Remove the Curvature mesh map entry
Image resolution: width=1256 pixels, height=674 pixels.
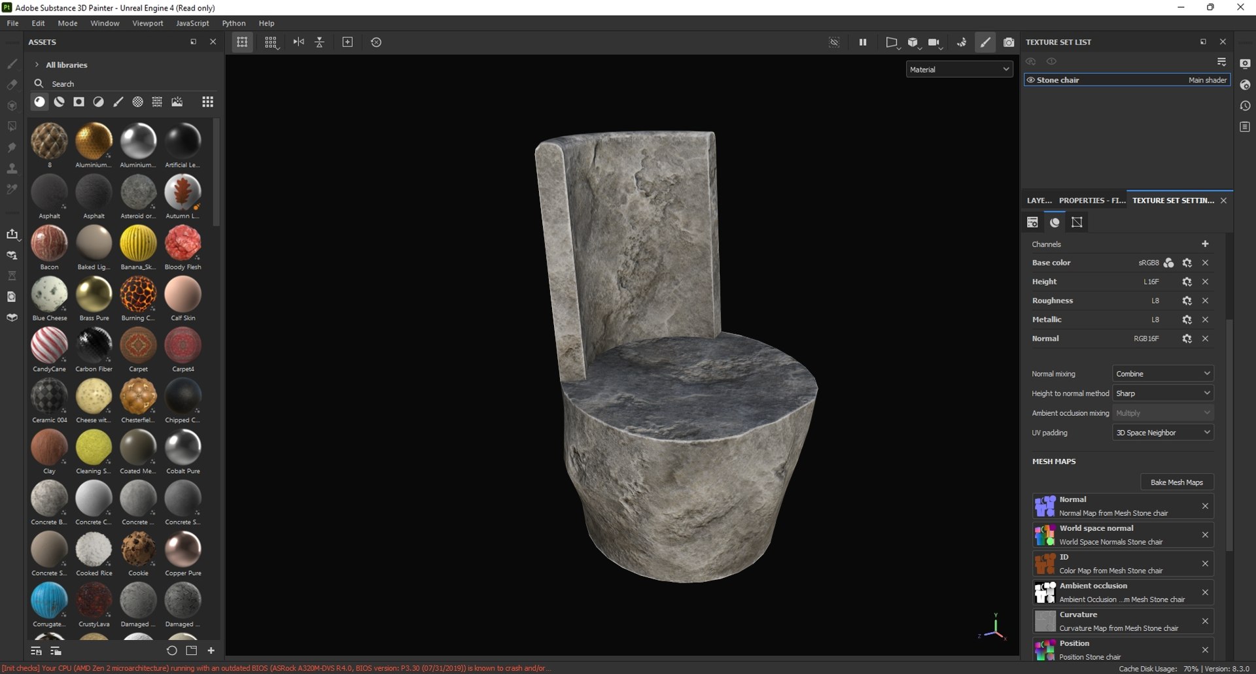(x=1205, y=621)
